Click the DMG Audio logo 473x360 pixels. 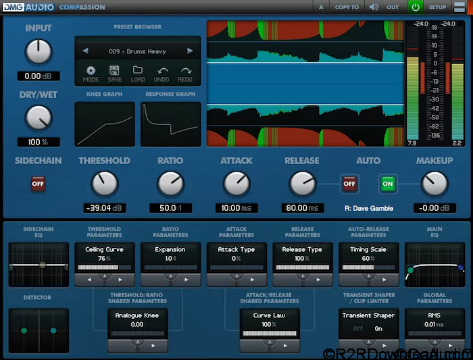click(28, 7)
